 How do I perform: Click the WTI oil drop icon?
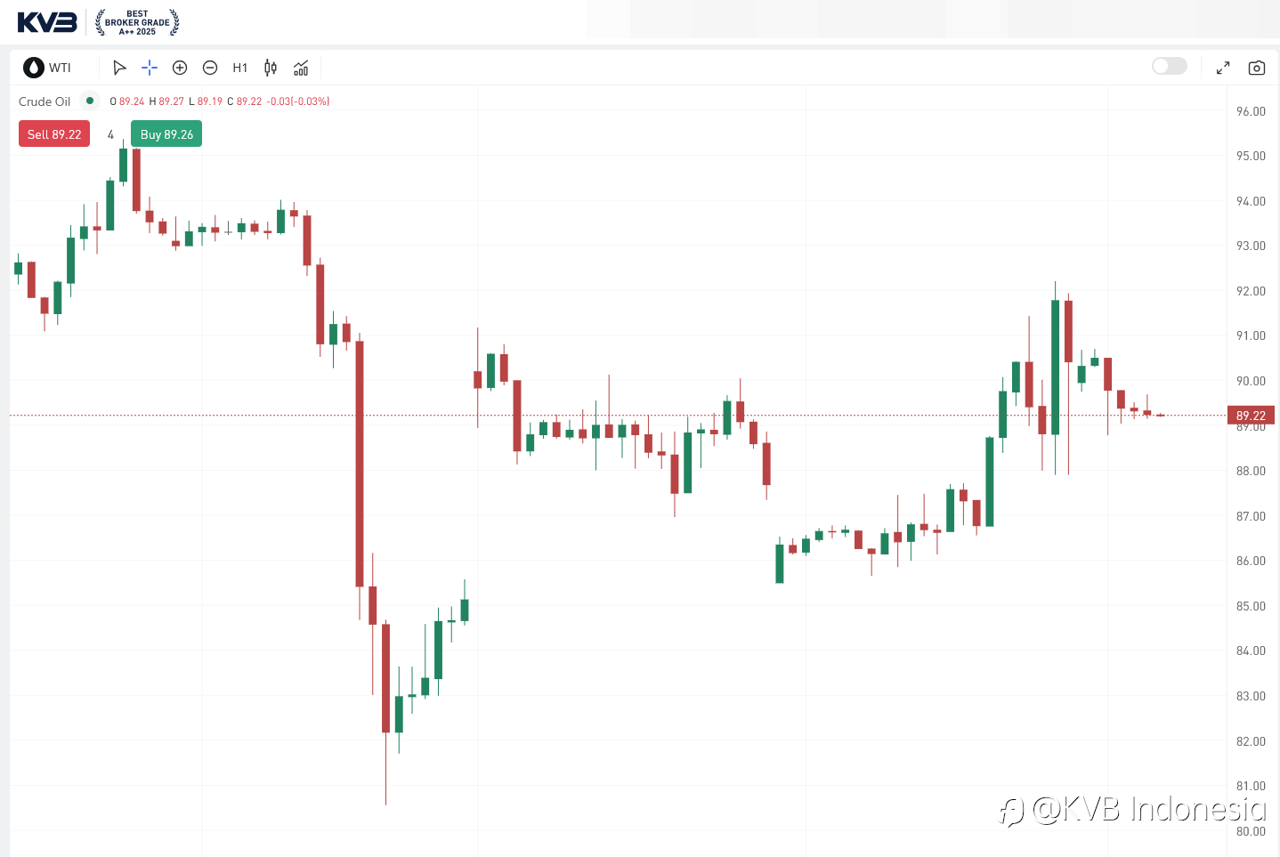(x=34, y=68)
